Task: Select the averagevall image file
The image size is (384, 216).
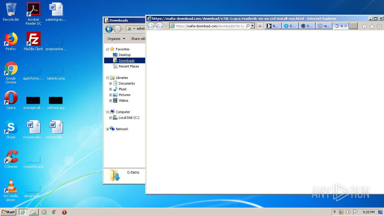Action: [x=33, y=102]
